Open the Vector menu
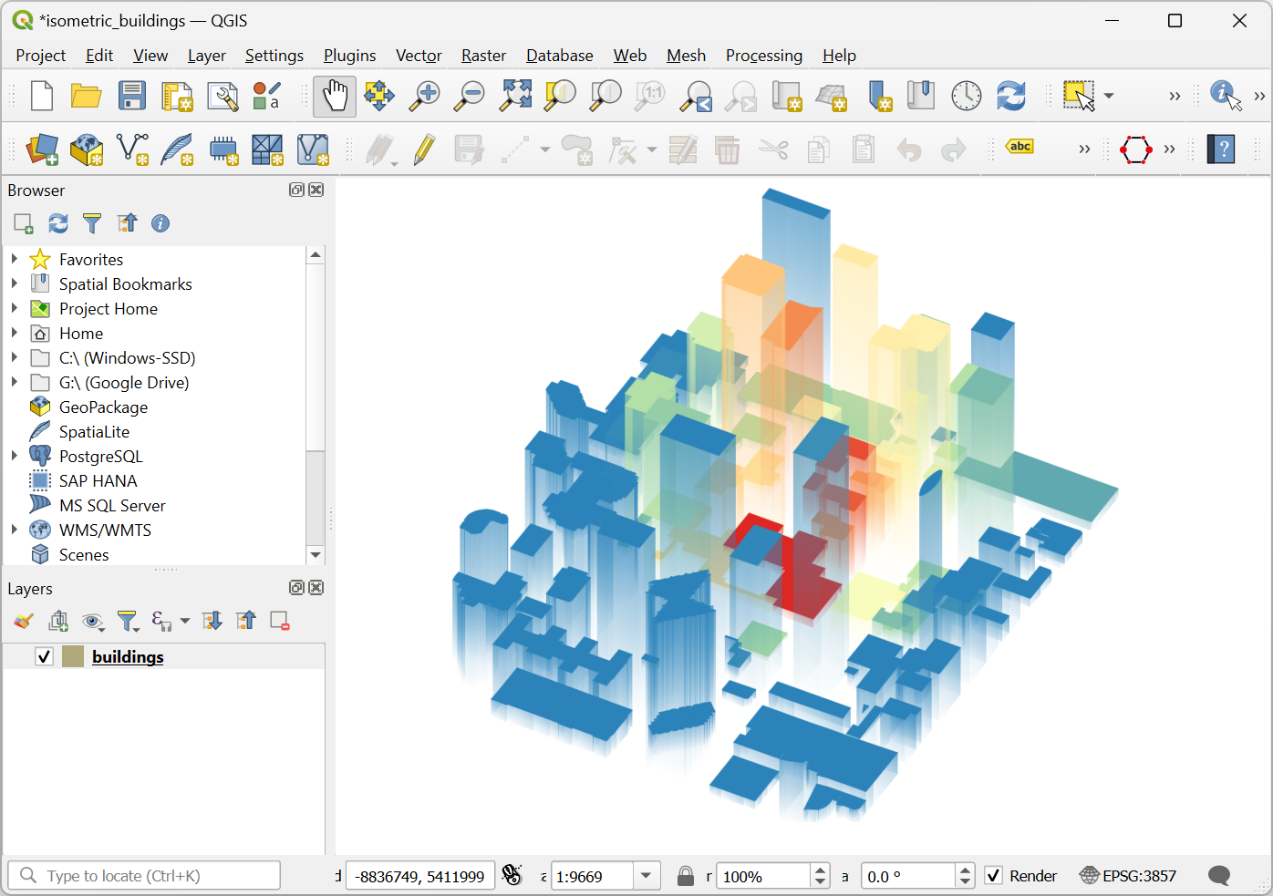This screenshot has height=896, width=1273. (419, 56)
